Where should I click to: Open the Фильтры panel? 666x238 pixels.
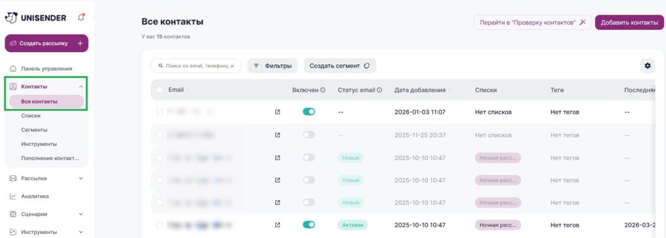click(273, 66)
